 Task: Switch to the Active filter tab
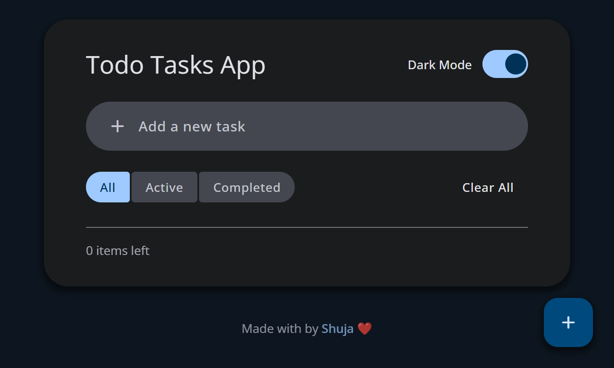click(x=164, y=188)
